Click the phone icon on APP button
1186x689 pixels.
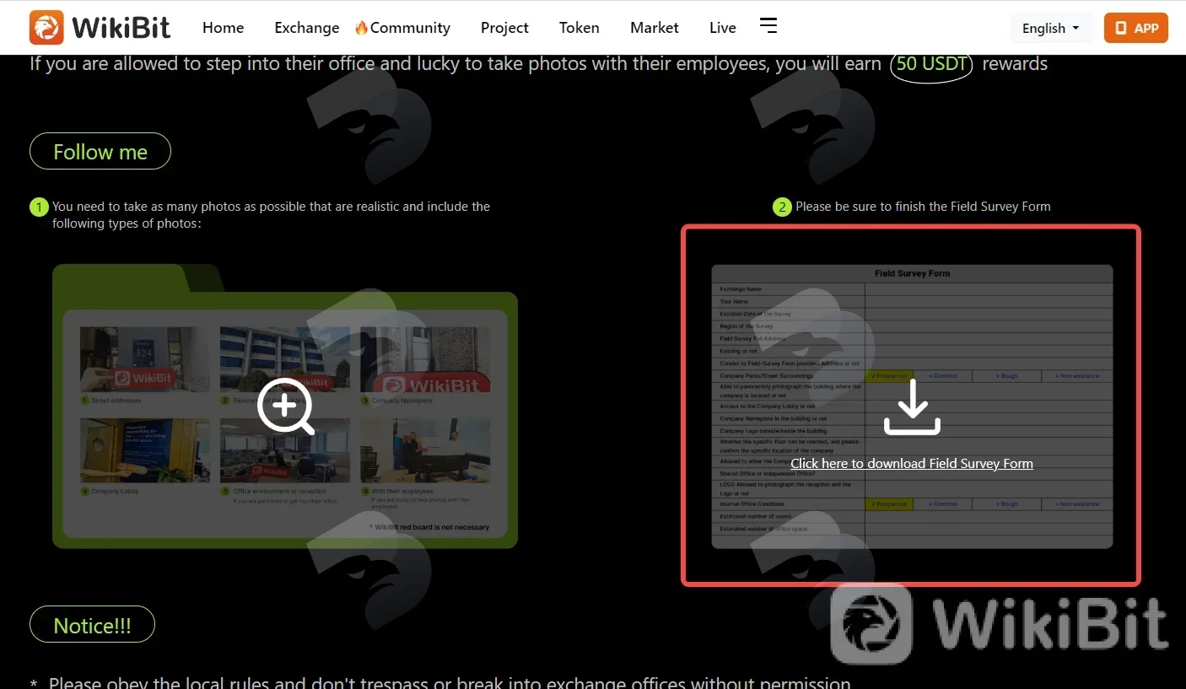[1120, 28]
